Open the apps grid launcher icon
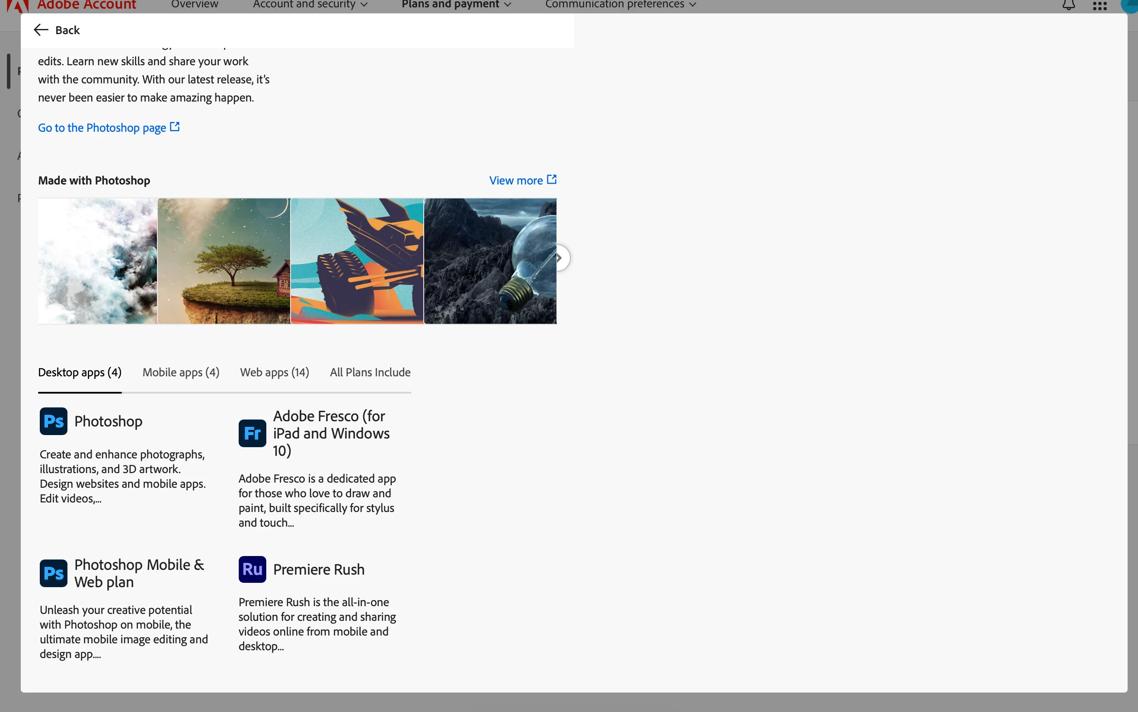The width and height of the screenshot is (1138, 712). [1100, 5]
